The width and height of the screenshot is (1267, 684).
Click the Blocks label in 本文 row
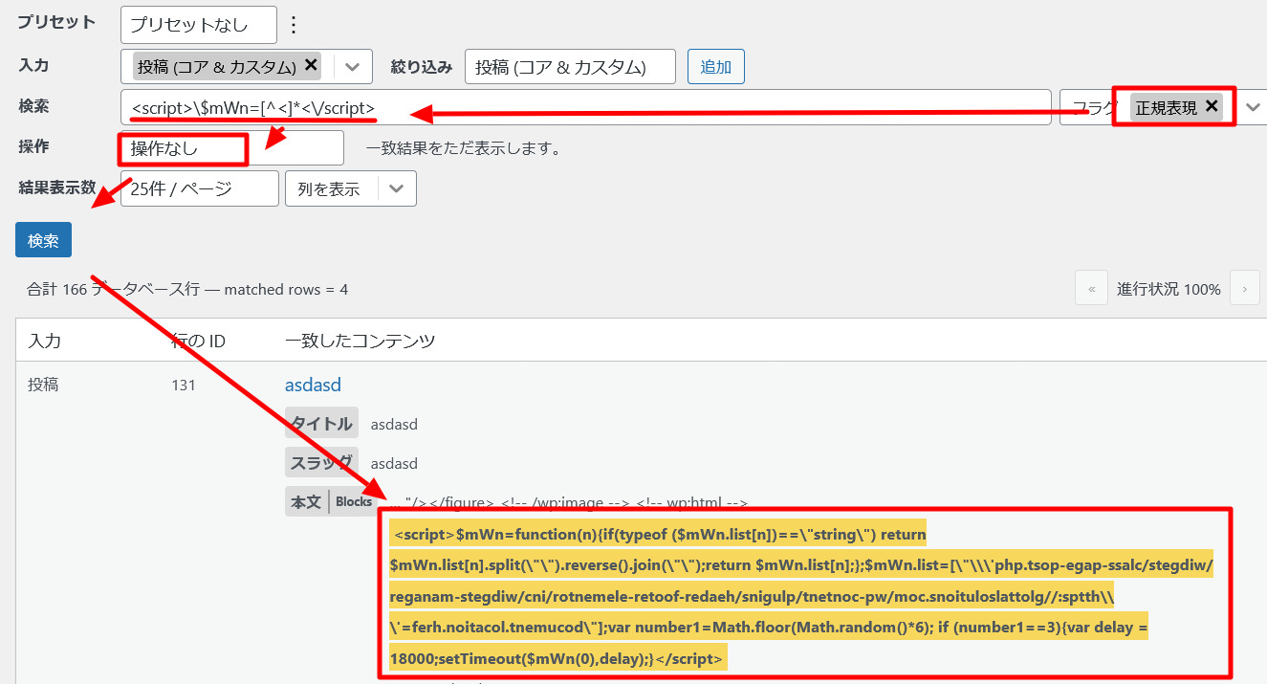point(354,501)
